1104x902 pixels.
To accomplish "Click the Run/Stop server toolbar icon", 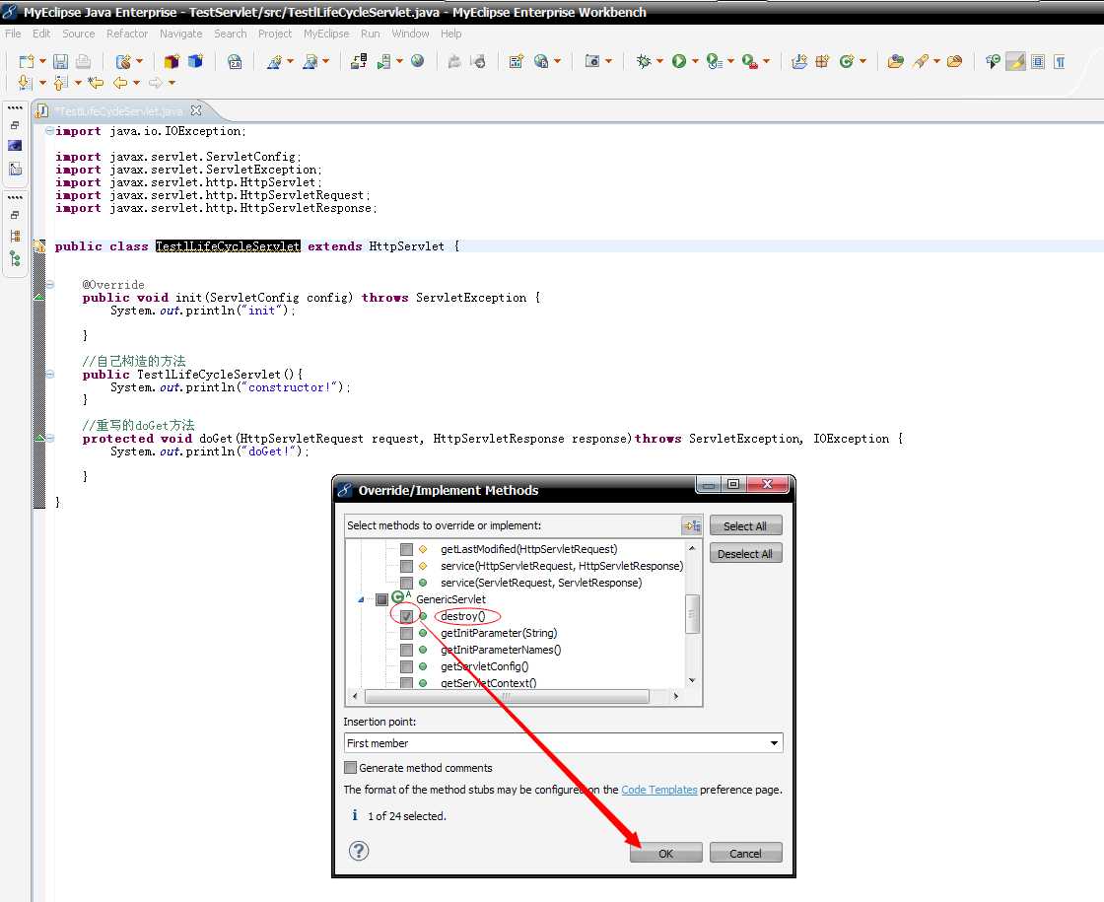I will click(x=383, y=62).
